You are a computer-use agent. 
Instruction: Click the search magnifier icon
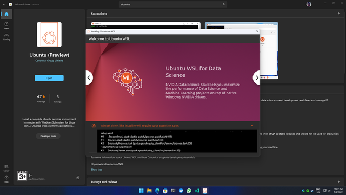click(223, 4)
